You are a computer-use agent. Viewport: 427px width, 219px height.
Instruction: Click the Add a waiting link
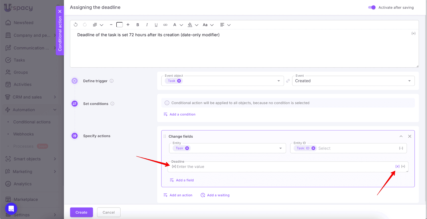[x=218, y=195]
